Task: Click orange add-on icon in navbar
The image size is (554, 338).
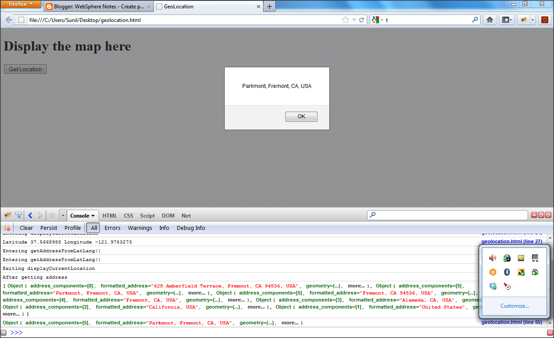Action: click(x=545, y=20)
